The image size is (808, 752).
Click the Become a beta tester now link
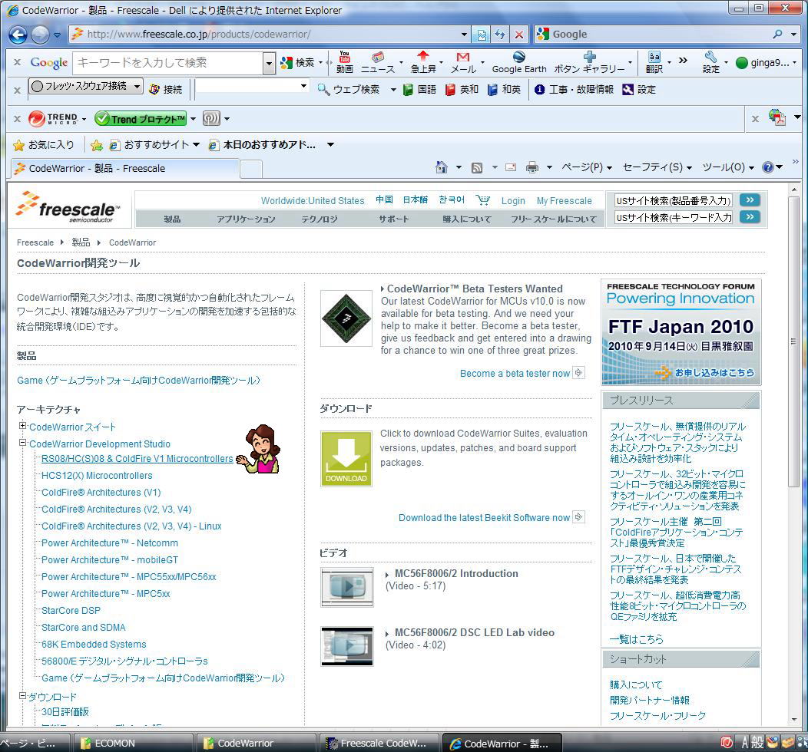pos(515,374)
